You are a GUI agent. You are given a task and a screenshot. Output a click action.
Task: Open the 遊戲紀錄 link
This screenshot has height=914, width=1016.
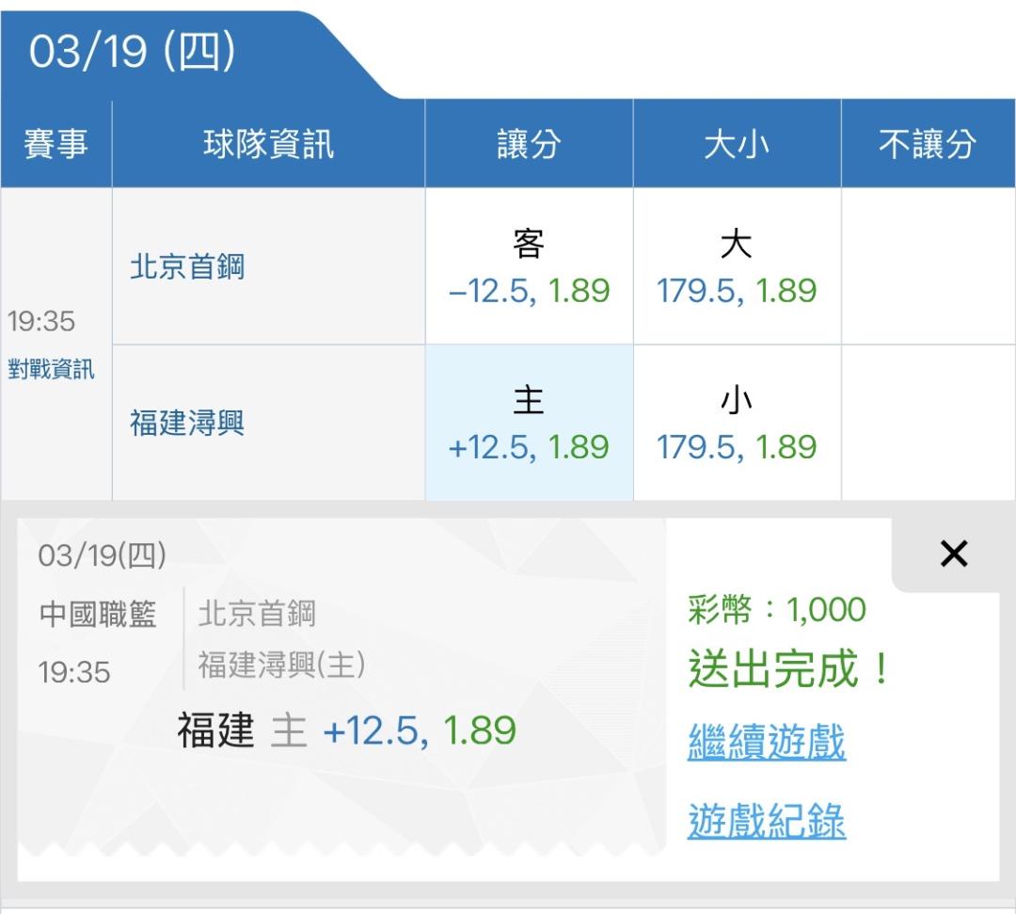pos(767,821)
